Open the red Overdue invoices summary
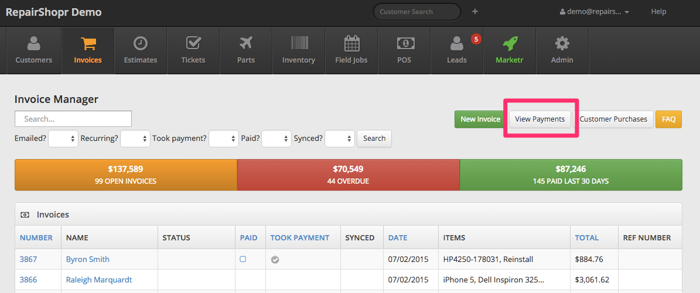700x293 pixels. [x=349, y=175]
